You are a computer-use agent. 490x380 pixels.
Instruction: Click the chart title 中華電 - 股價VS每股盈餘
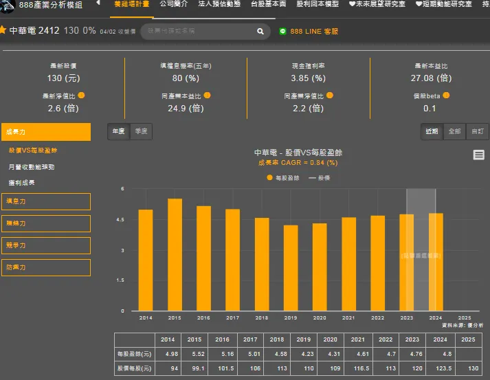pyautogui.click(x=298, y=153)
